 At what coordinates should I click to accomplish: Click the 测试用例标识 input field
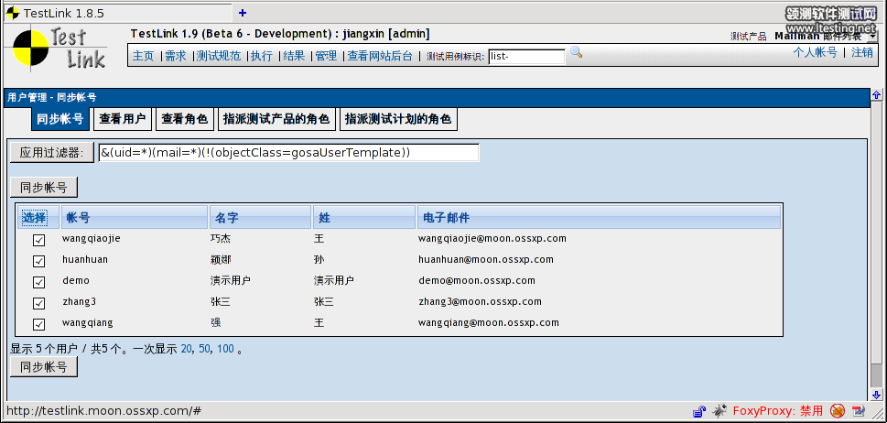point(526,57)
